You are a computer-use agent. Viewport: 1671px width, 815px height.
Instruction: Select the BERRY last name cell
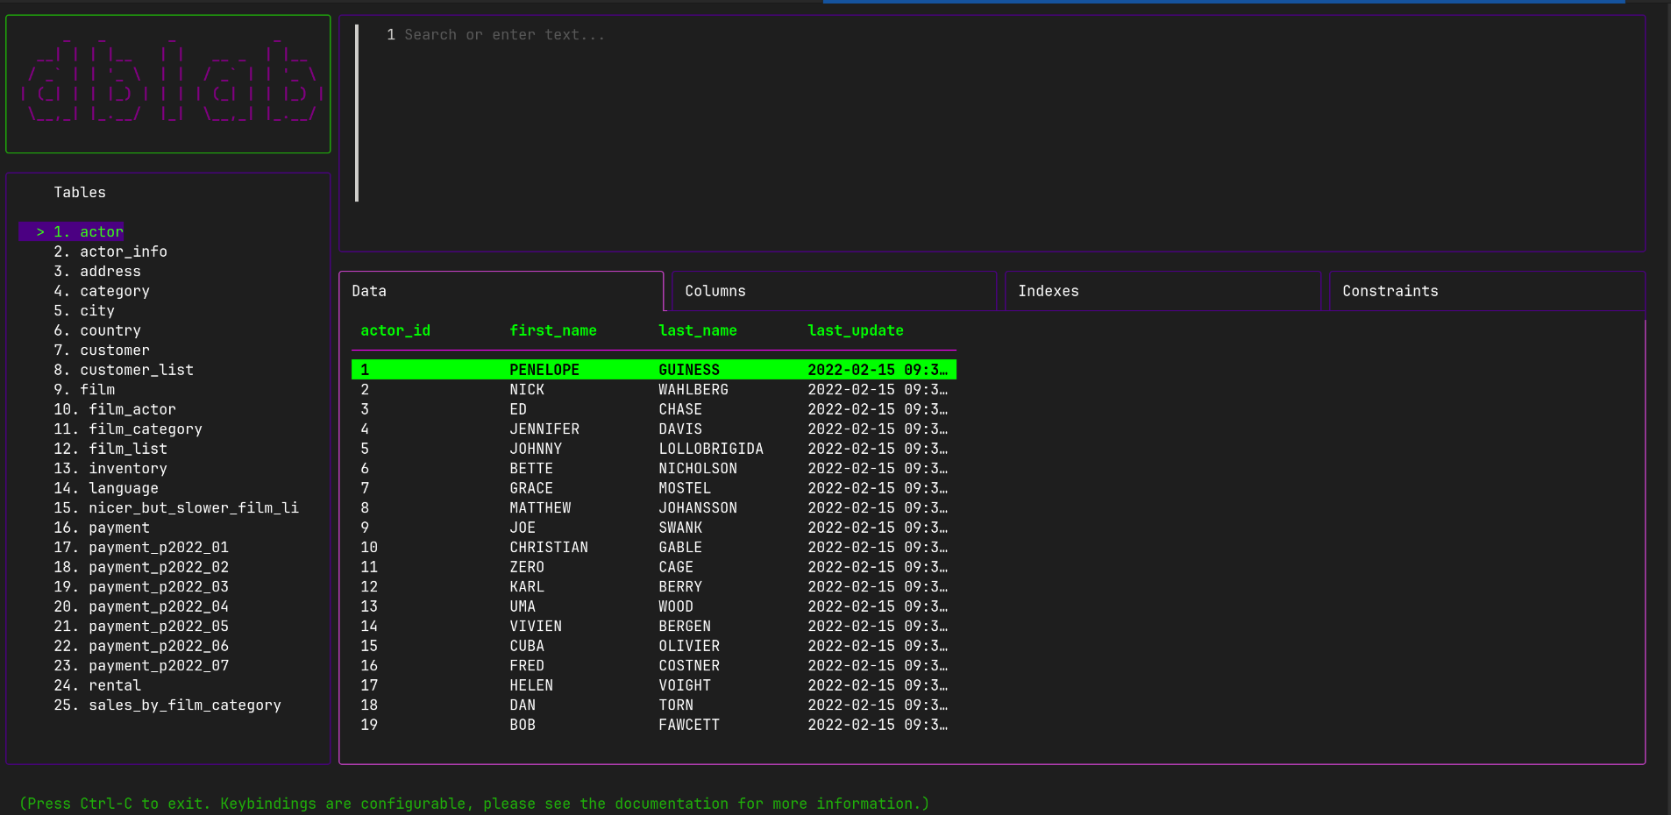coord(680,587)
